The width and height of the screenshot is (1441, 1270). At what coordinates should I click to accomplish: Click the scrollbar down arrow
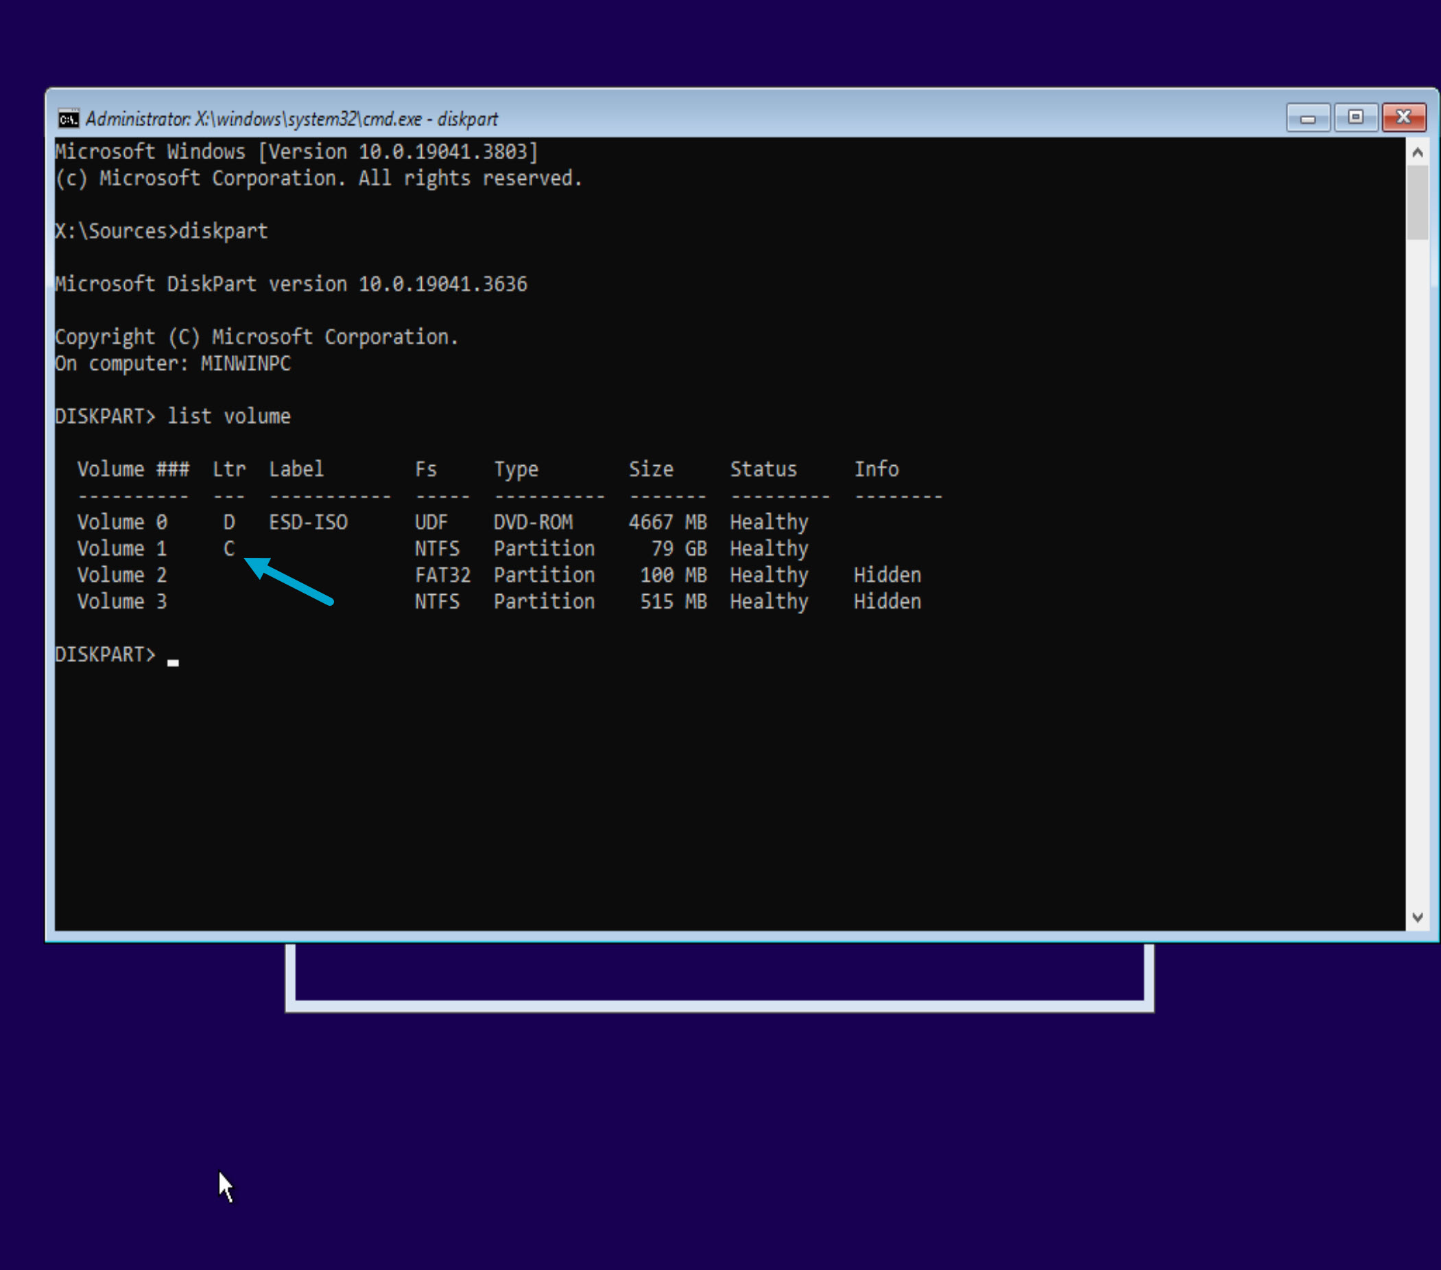1417,917
